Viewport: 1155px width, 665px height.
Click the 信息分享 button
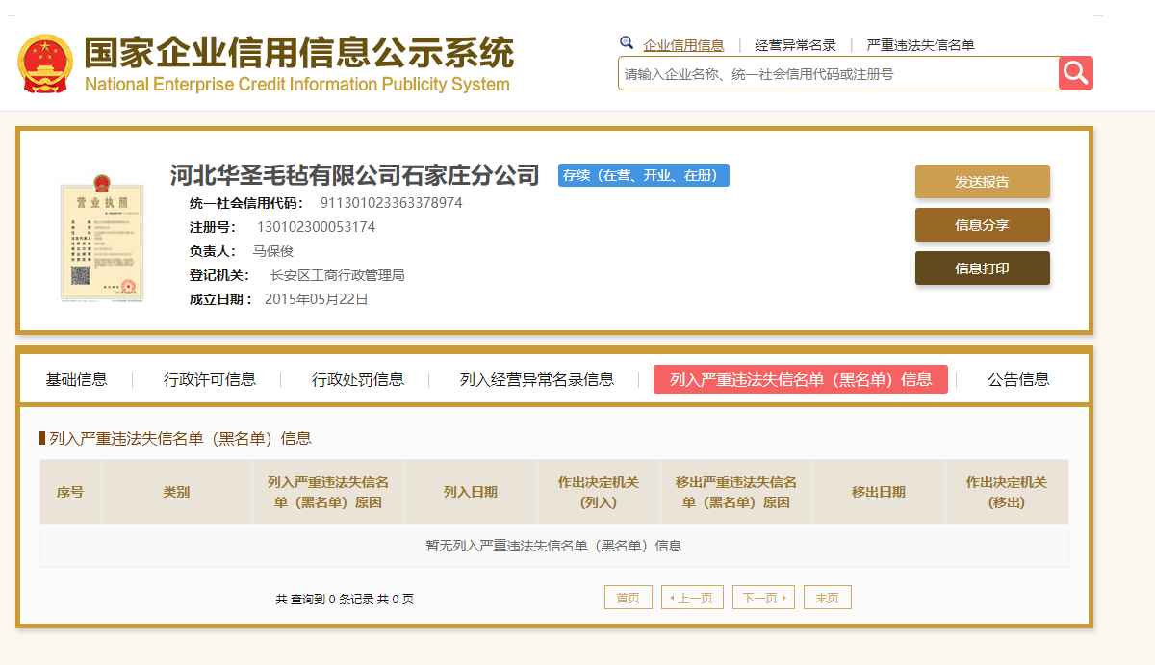pos(982,225)
